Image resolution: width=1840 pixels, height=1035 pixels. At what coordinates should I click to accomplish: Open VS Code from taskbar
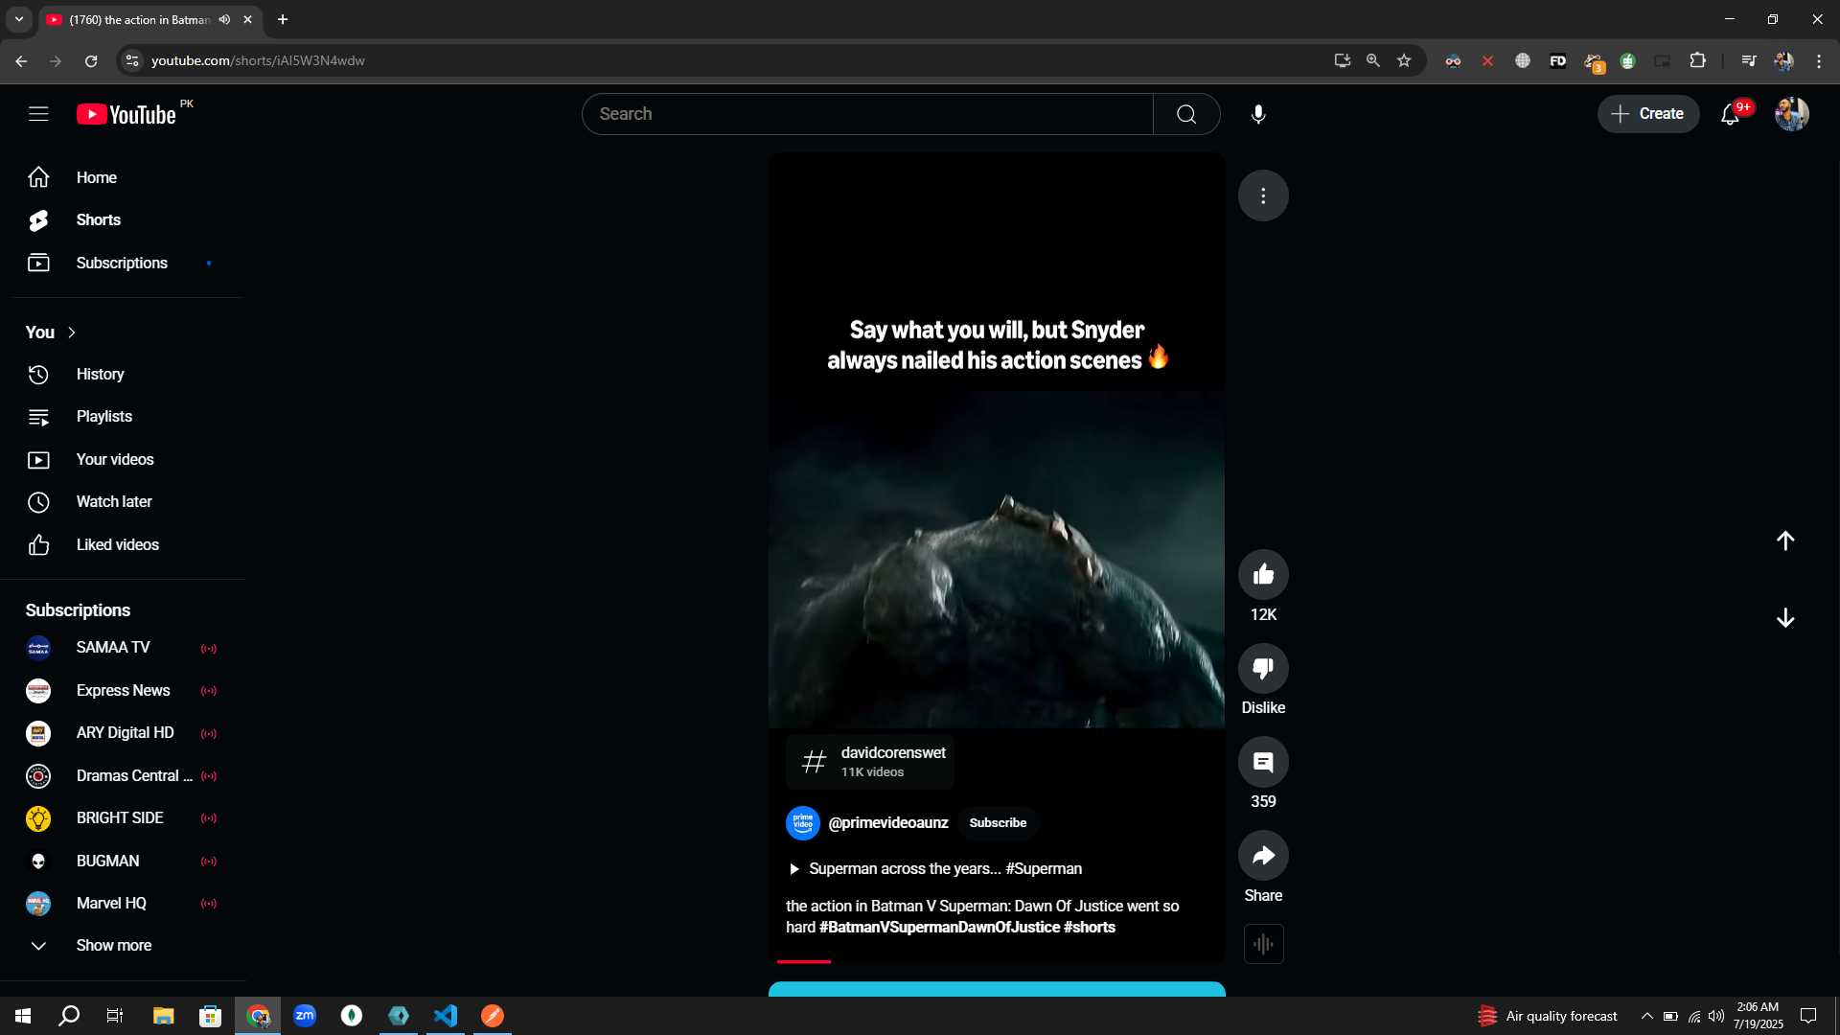pos(446,1016)
